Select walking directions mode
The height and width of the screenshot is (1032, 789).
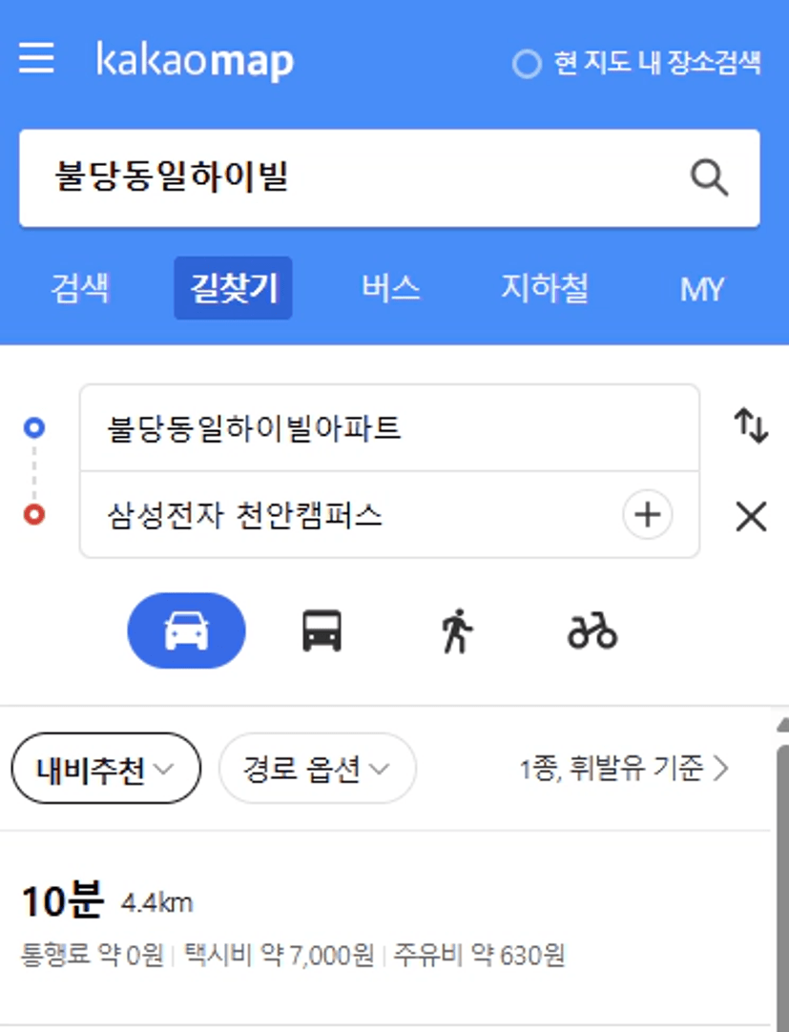click(457, 630)
